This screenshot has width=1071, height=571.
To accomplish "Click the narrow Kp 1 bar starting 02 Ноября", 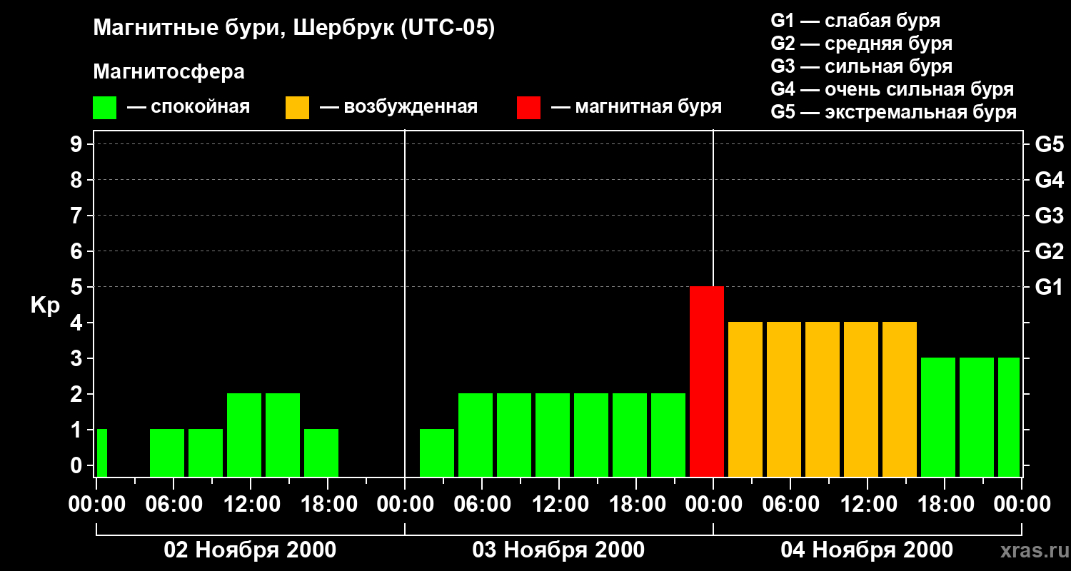I will [102, 453].
